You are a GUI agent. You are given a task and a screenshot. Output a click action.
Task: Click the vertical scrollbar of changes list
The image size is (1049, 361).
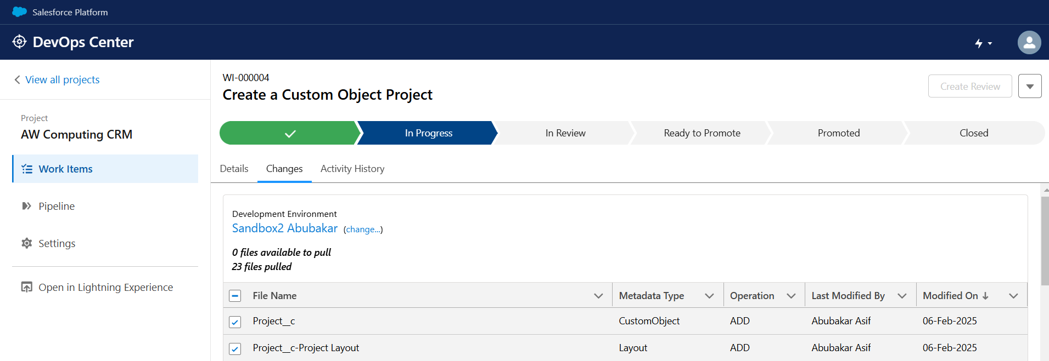click(x=1045, y=241)
